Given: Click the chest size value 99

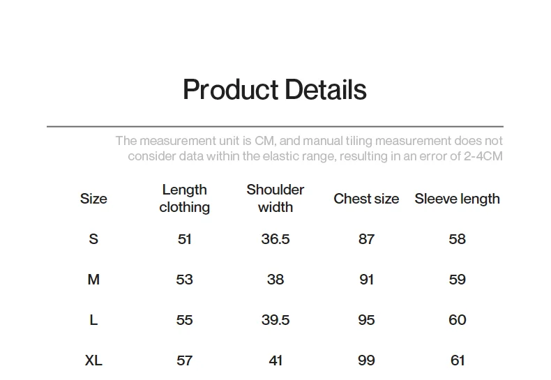Looking at the screenshot, I should tap(366, 360).
